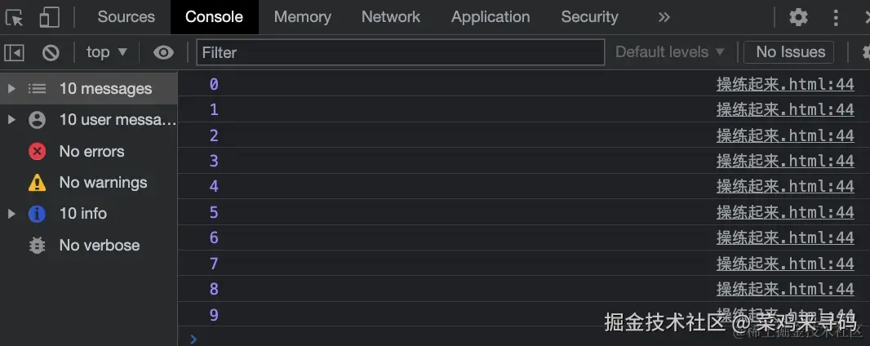Viewport: 870px width, 346px height.
Task: Switch to the Network tab
Action: 391,16
